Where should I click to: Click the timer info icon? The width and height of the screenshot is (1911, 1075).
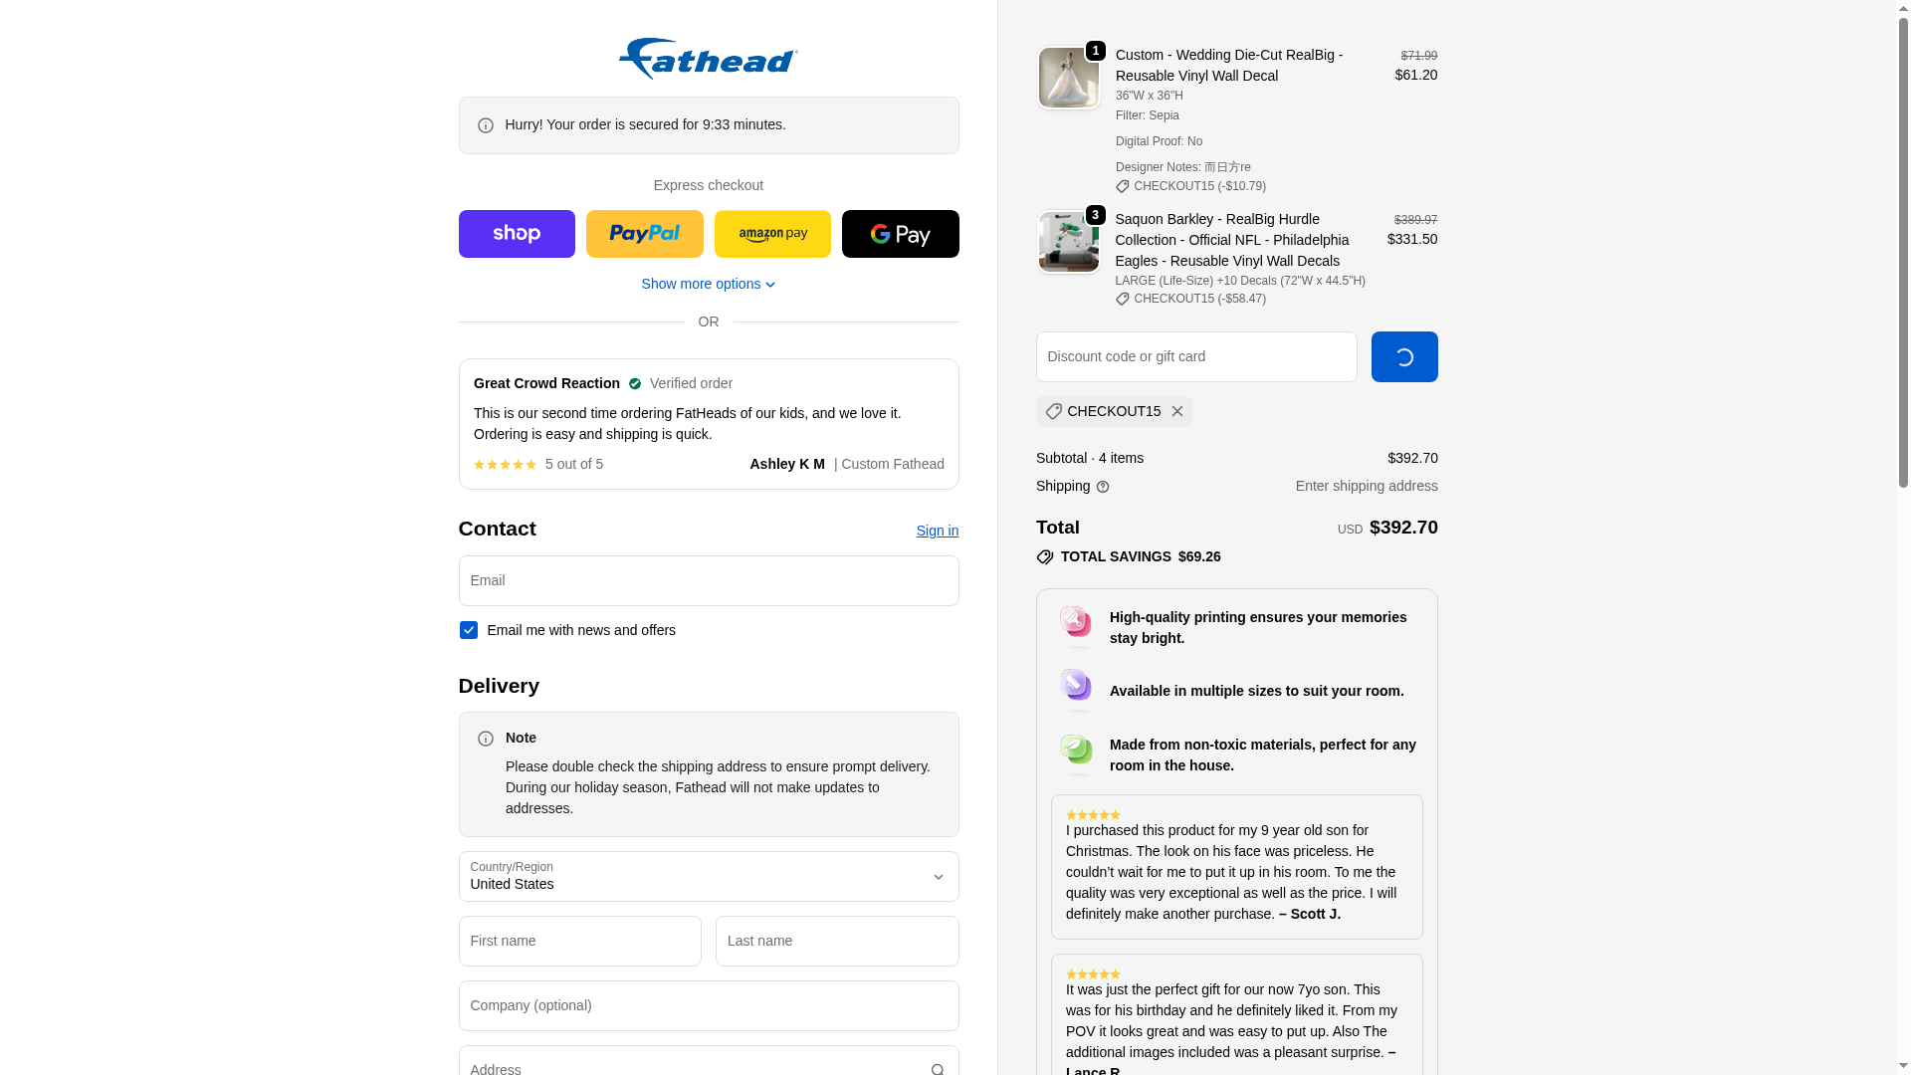[x=486, y=125]
